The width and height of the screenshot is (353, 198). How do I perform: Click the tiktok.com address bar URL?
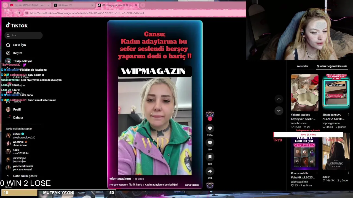pyautogui.click(x=87, y=13)
